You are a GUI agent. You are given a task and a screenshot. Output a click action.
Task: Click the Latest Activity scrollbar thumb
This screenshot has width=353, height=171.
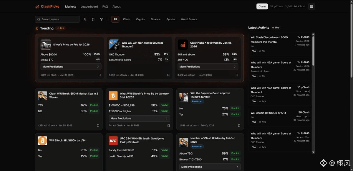(x=313, y=51)
